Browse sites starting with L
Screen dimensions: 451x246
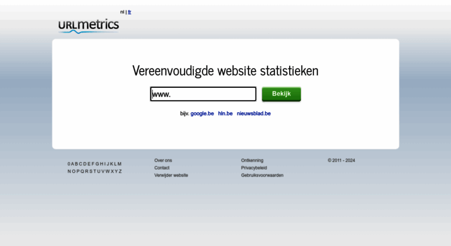[x=116, y=164]
